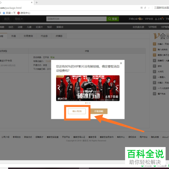Click the 开通方式: 微信 detail text
169x169 pixels.
pyautogui.click(x=40, y=65)
